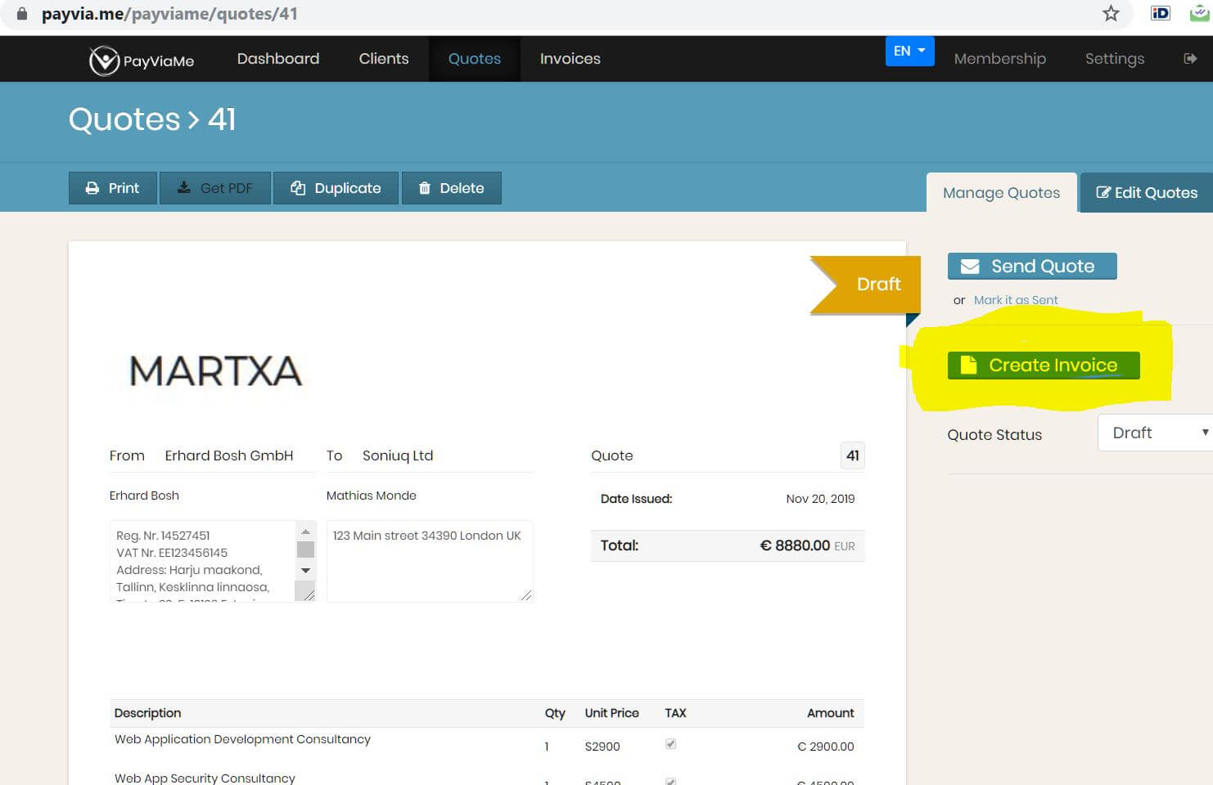The width and height of the screenshot is (1213, 785).
Task: Click Quotes breadcrumb in header
Action: (x=124, y=119)
